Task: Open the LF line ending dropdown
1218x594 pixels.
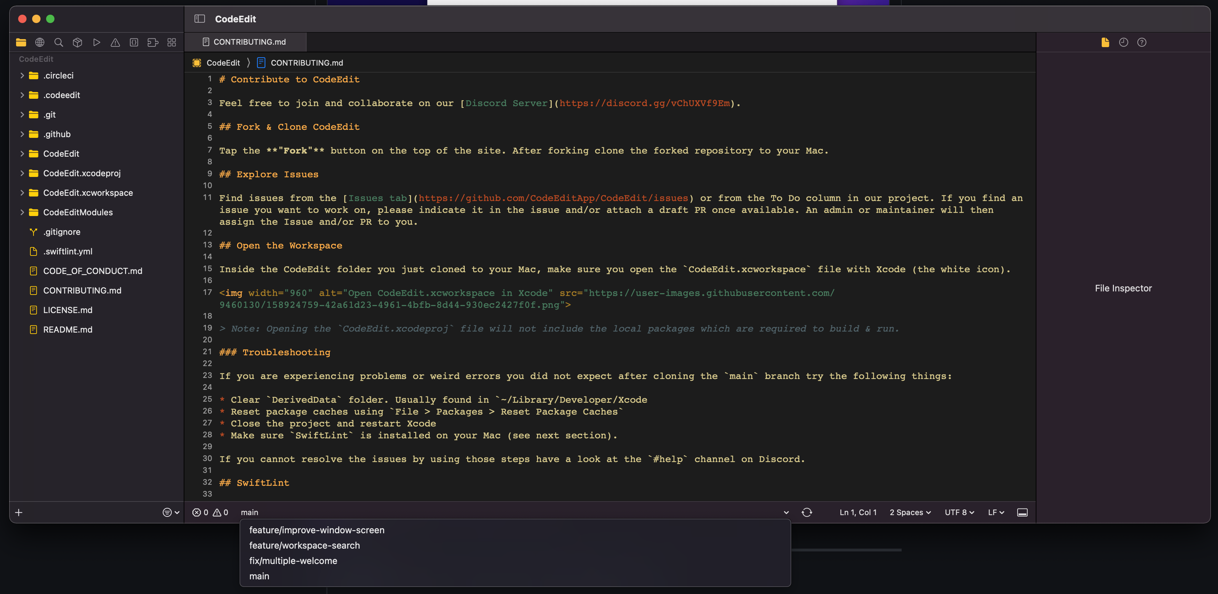Action: (996, 512)
